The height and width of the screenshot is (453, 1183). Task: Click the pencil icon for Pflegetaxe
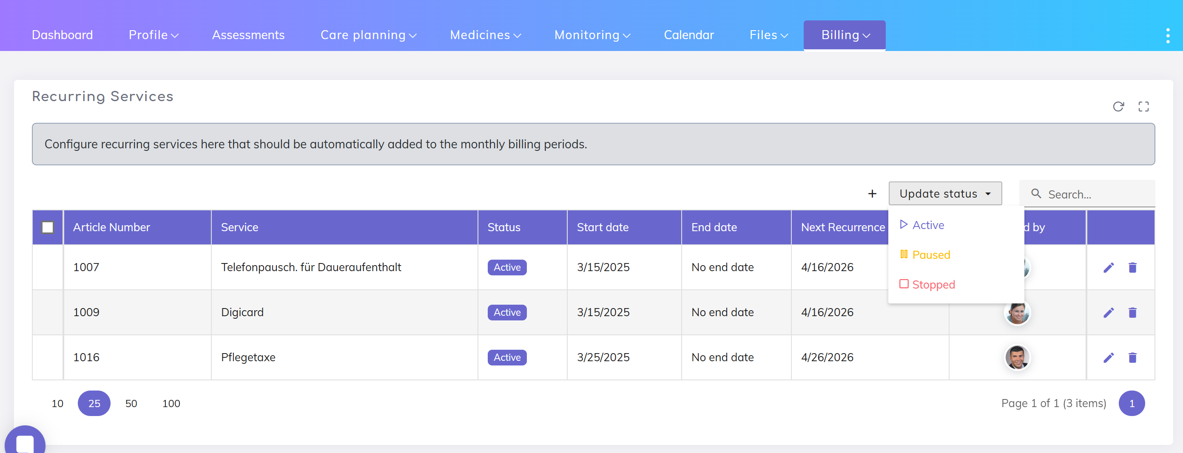coord(1108,357)
